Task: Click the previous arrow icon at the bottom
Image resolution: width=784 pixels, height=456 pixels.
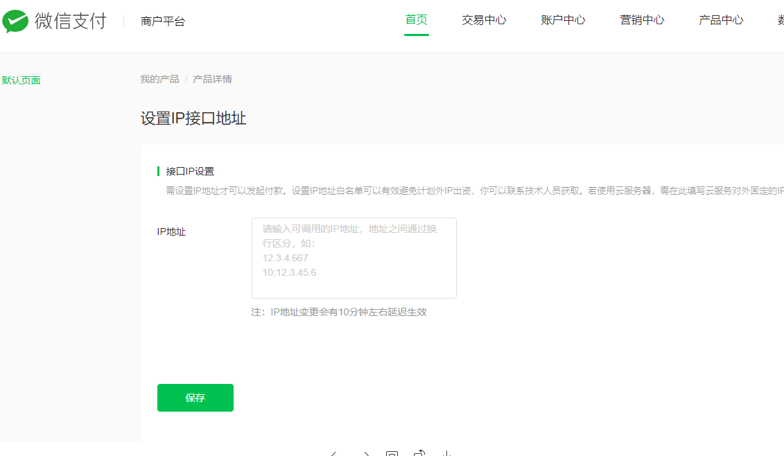Action: (334, 454)
